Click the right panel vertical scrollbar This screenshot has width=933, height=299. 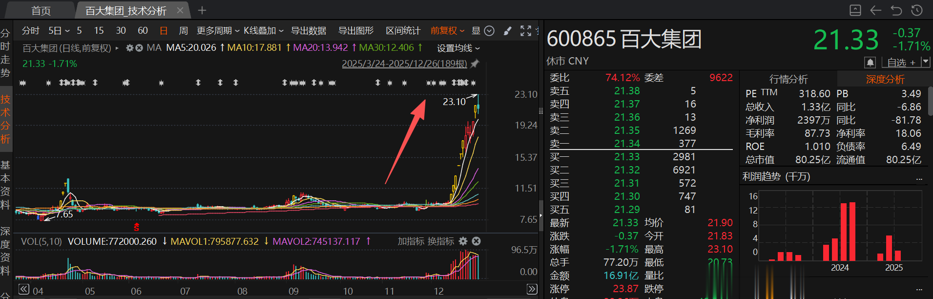(931, 102)
